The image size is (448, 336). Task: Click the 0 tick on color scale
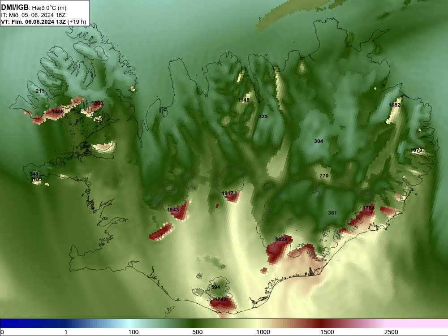point(3,332)
